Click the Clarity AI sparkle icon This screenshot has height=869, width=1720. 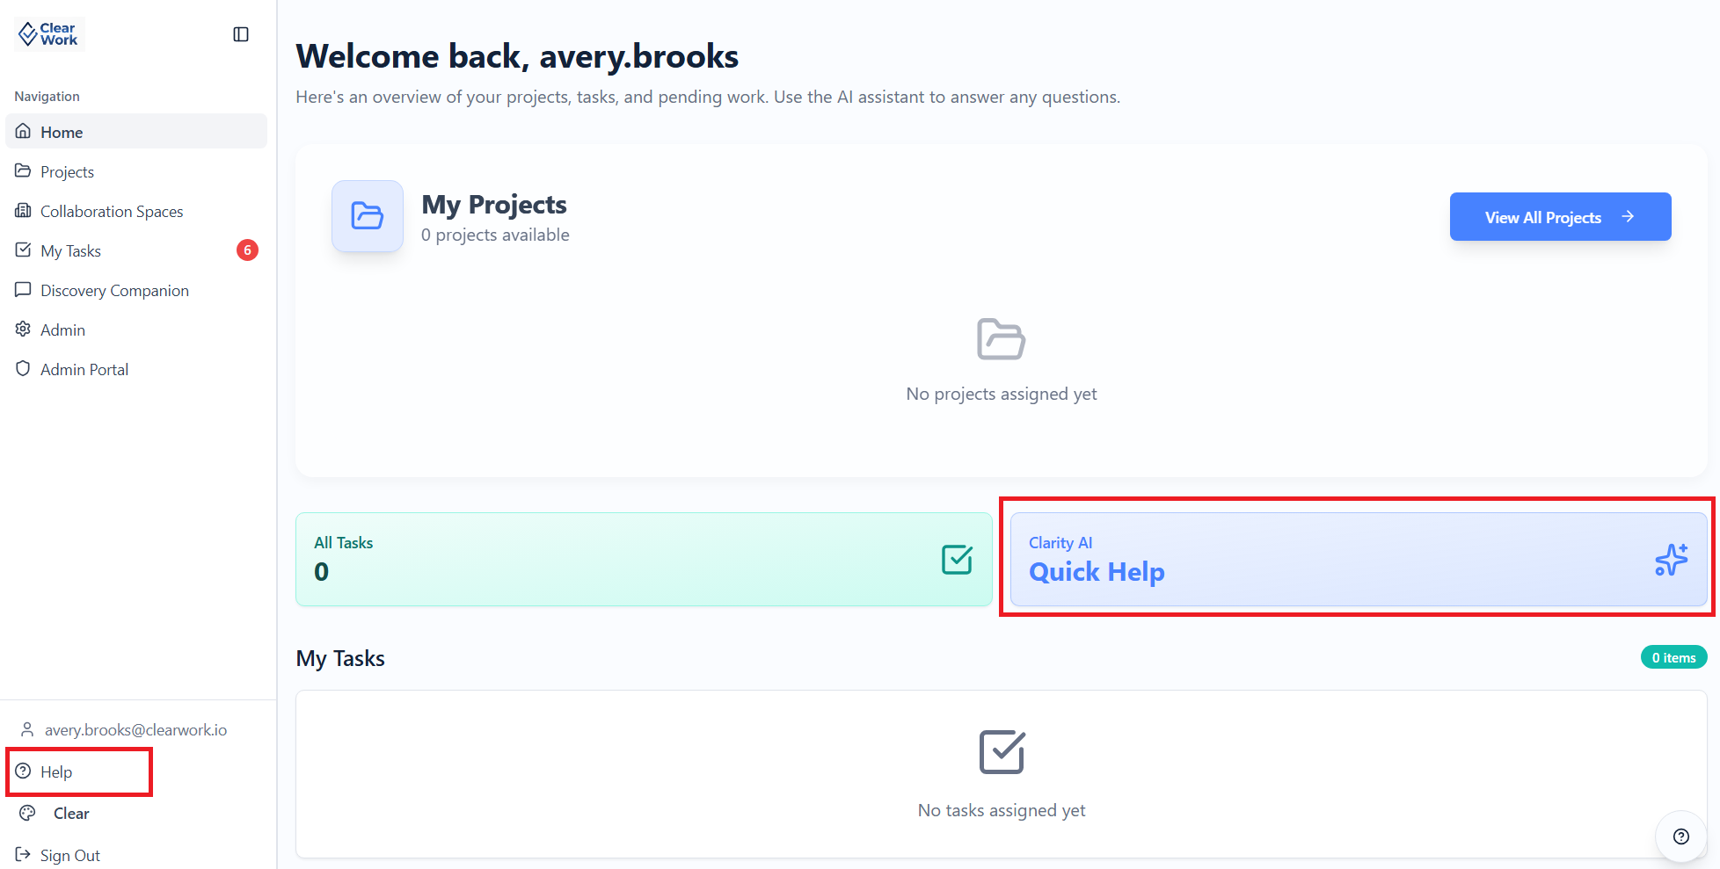point(1670,559)
